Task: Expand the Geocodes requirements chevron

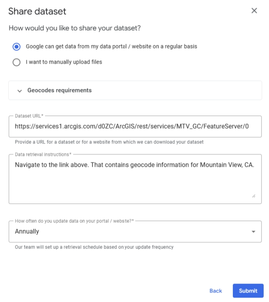Action: (x=20, y=91)
